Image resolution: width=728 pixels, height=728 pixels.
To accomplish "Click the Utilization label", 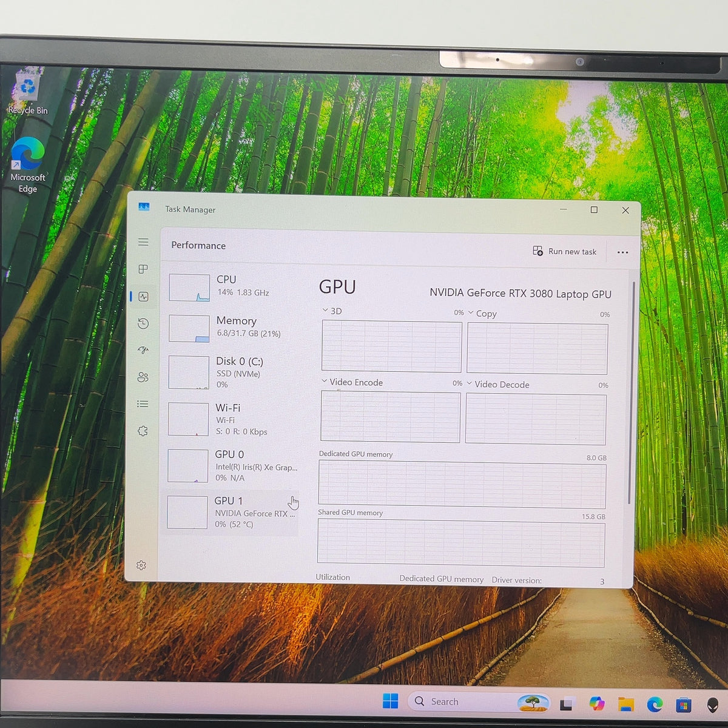I will (332, 578).
